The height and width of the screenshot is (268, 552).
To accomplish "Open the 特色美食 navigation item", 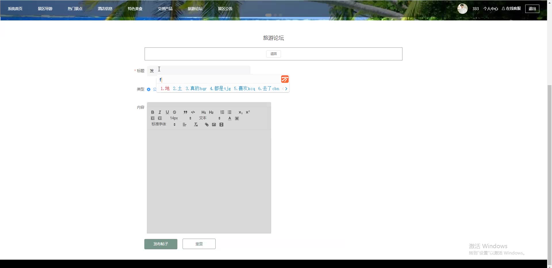I will pyautogui.click(x=135, y=9).
